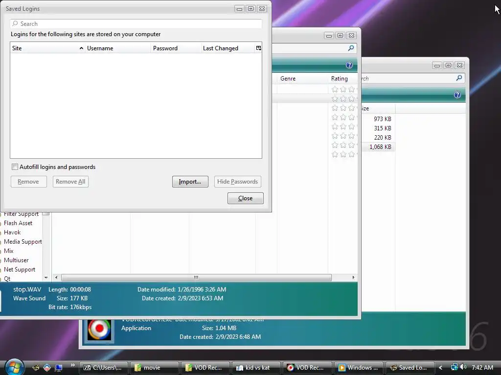
Task: Open the Import... dialog
Action: pyautogui.click(x=190, y=182)
